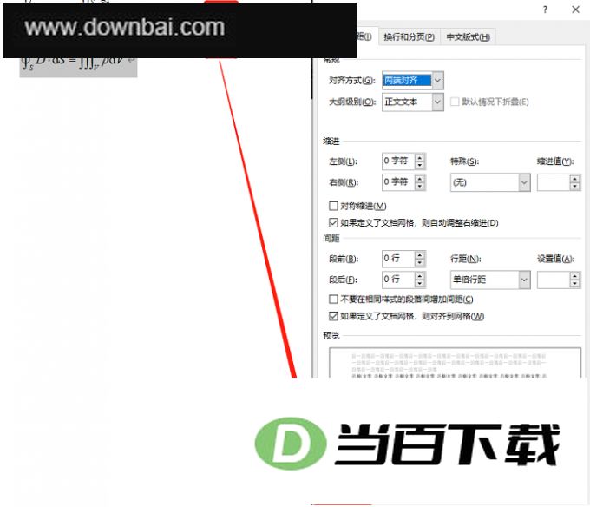The height and width of the screenshot is (507, 590).
Task: Click the 左侧 indent input field
Action: click(398, 161)
